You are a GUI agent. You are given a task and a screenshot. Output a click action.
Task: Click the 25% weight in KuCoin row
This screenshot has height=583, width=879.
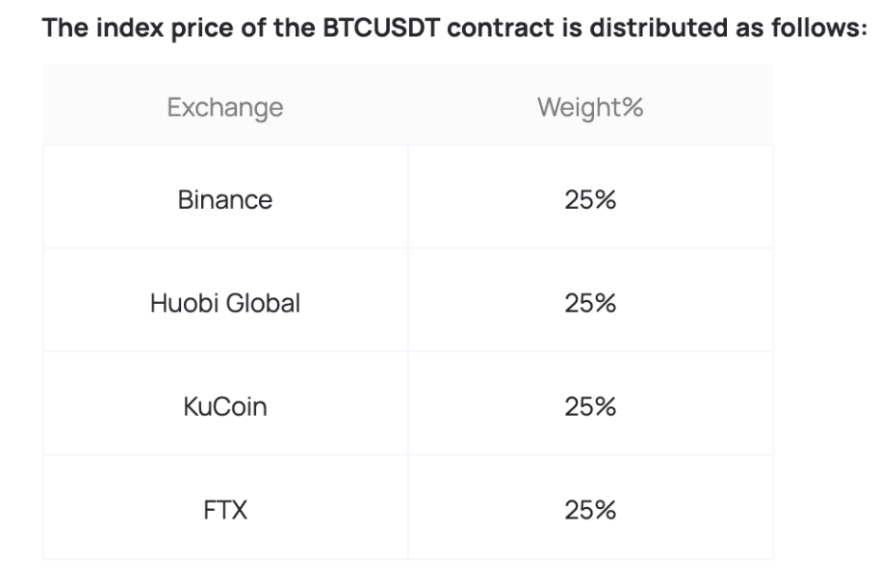pyautogui.click(x=590, y=407)
